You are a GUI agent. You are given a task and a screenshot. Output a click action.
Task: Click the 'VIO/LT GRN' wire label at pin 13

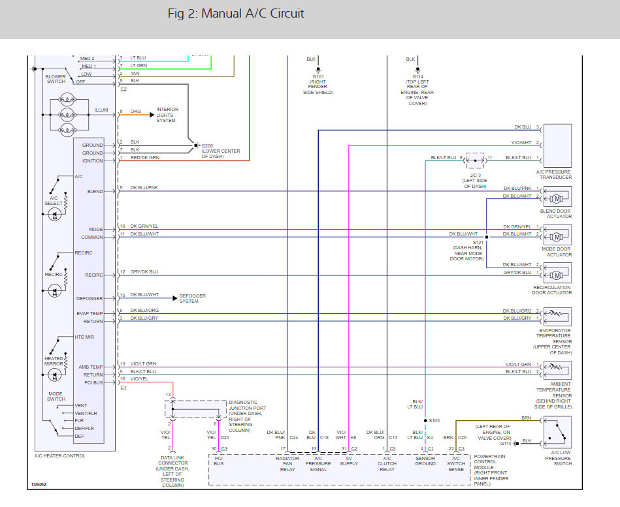tap(143, 364)
